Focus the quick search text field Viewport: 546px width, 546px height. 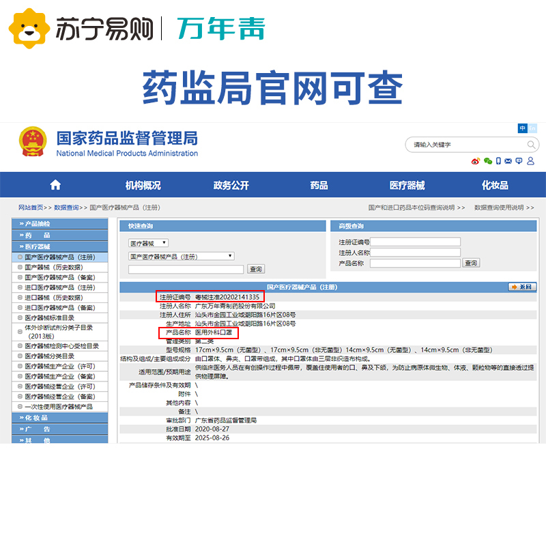click(x=186, y=269)
